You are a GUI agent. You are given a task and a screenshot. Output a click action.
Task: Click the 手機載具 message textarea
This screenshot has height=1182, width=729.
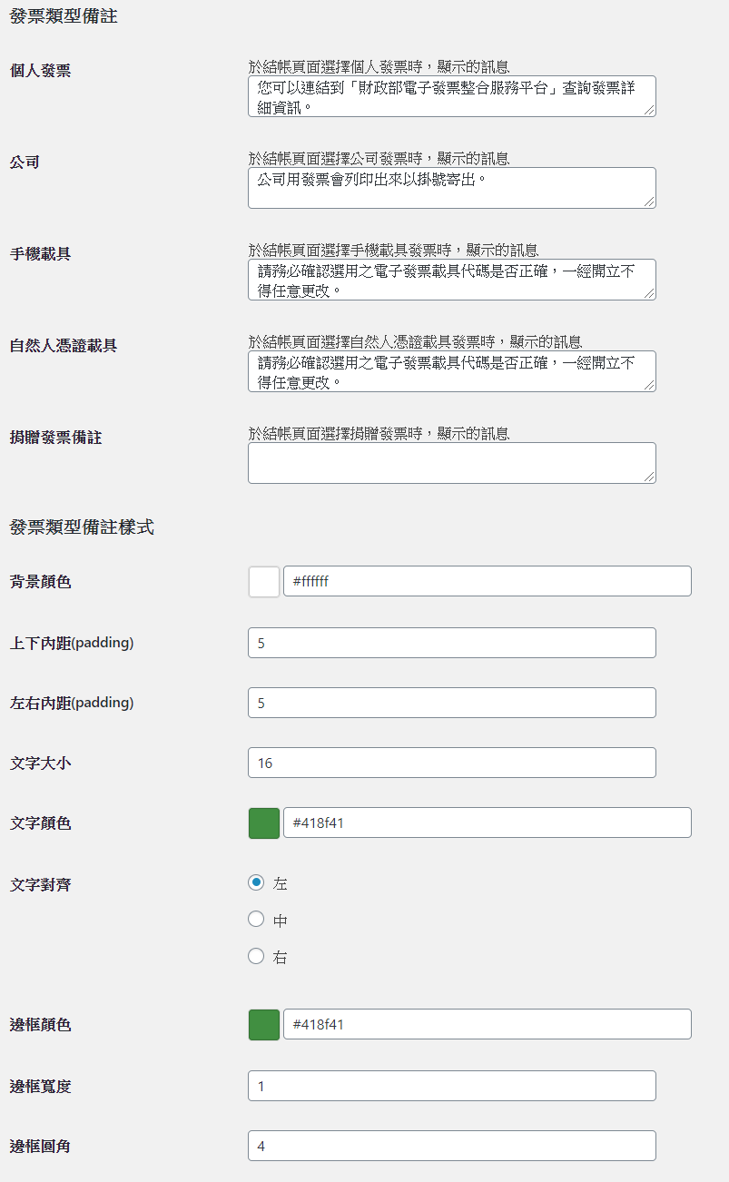(x=452, y=280)
